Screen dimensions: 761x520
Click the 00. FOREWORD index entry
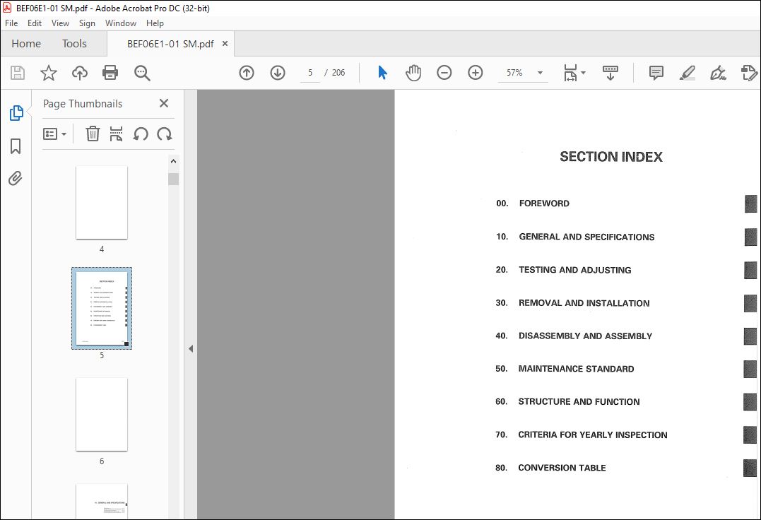(x=532, y=203)
